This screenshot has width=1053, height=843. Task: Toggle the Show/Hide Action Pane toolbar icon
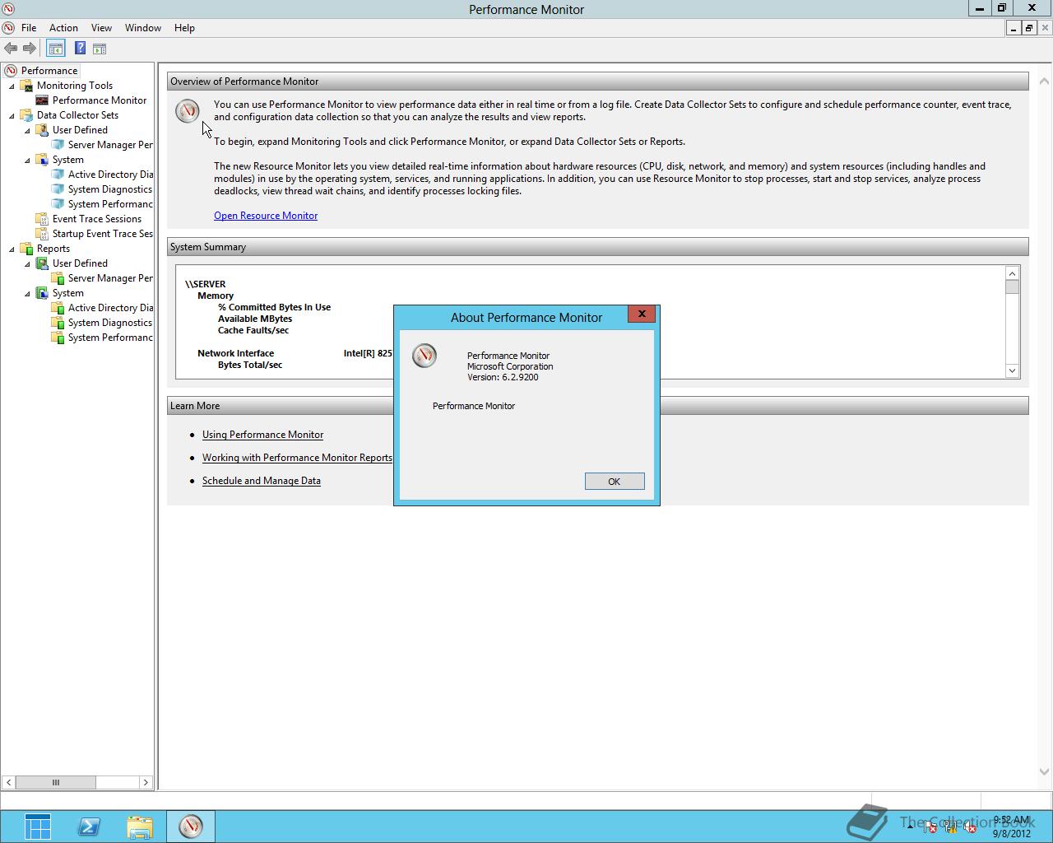[x=100, y=49]
